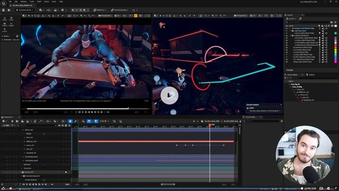Toggle the blue auto-key button in Sequencer
The width and height of the screenshot is (339, 191).
(x=70, y=121)
